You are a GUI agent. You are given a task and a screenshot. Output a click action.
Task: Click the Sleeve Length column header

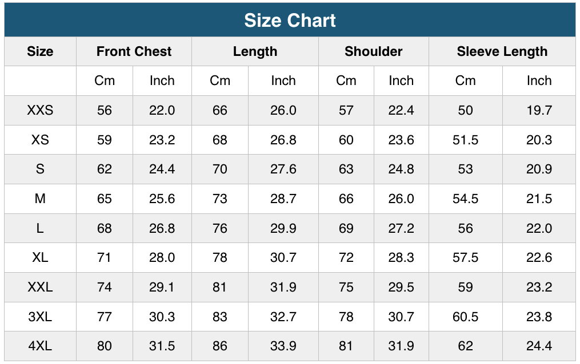coord(502,51)
